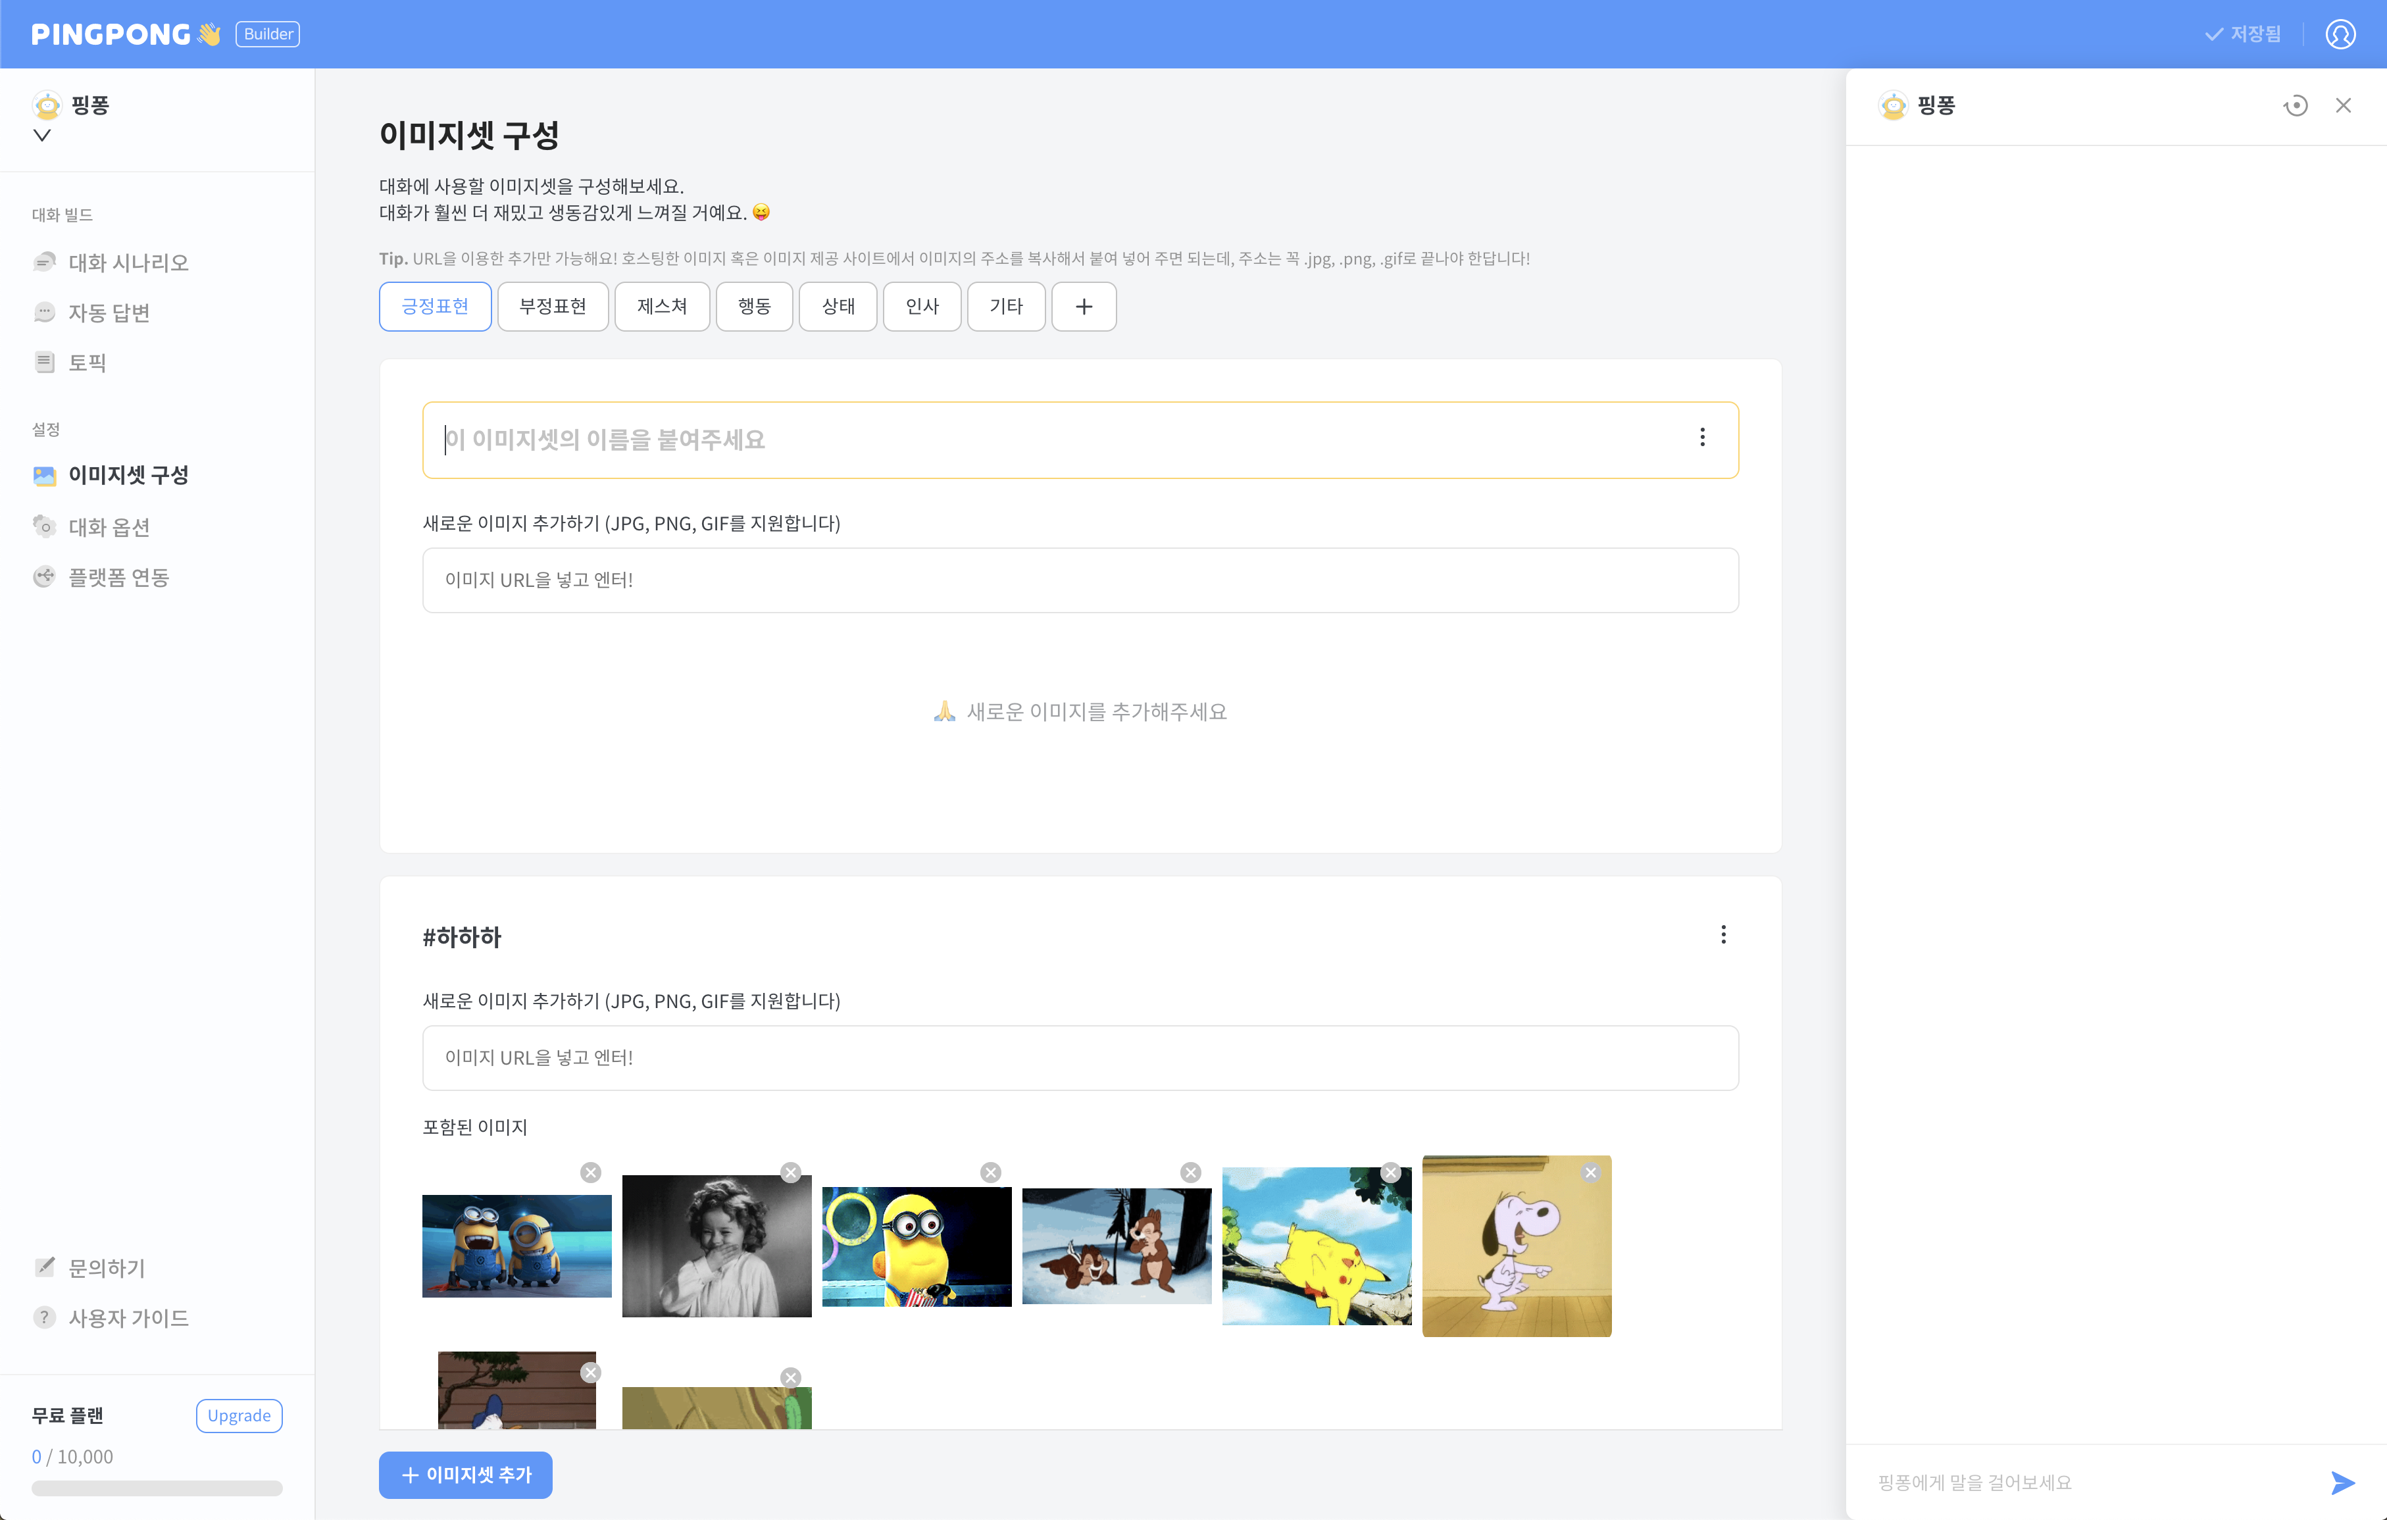Click the 토픽 document icon
This screenshot has width=2387, height=1520.
coord(45,362)
